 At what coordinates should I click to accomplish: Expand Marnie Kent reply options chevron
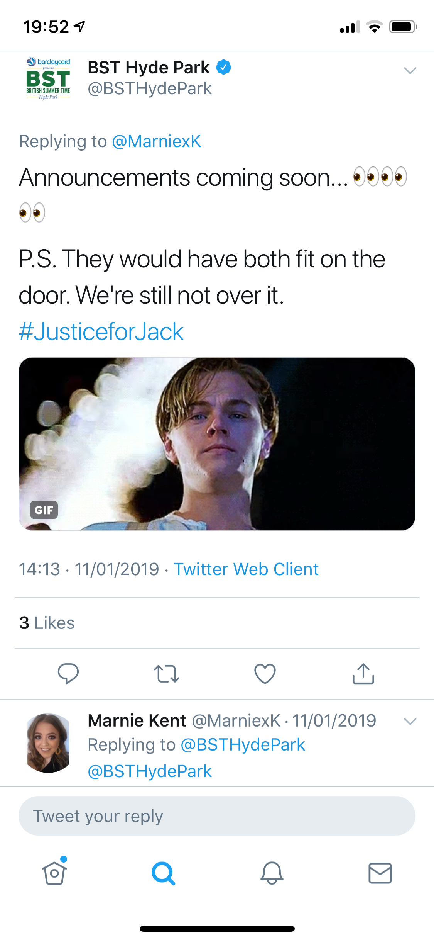coord(410,721)
